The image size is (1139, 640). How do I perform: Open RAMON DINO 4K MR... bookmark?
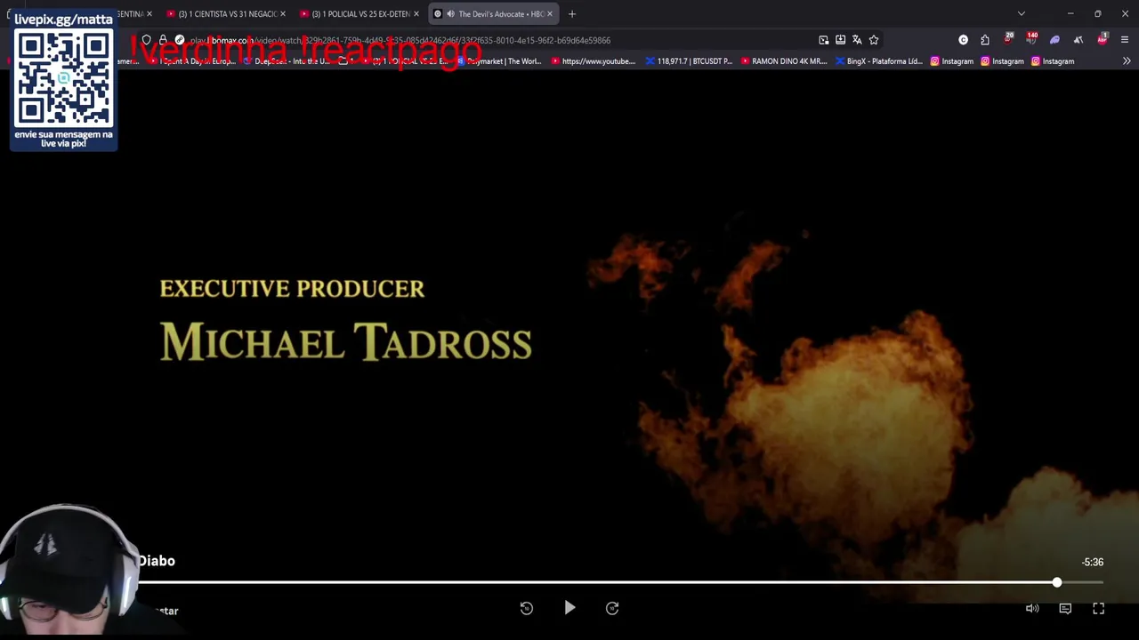click(x=784, y=61)
